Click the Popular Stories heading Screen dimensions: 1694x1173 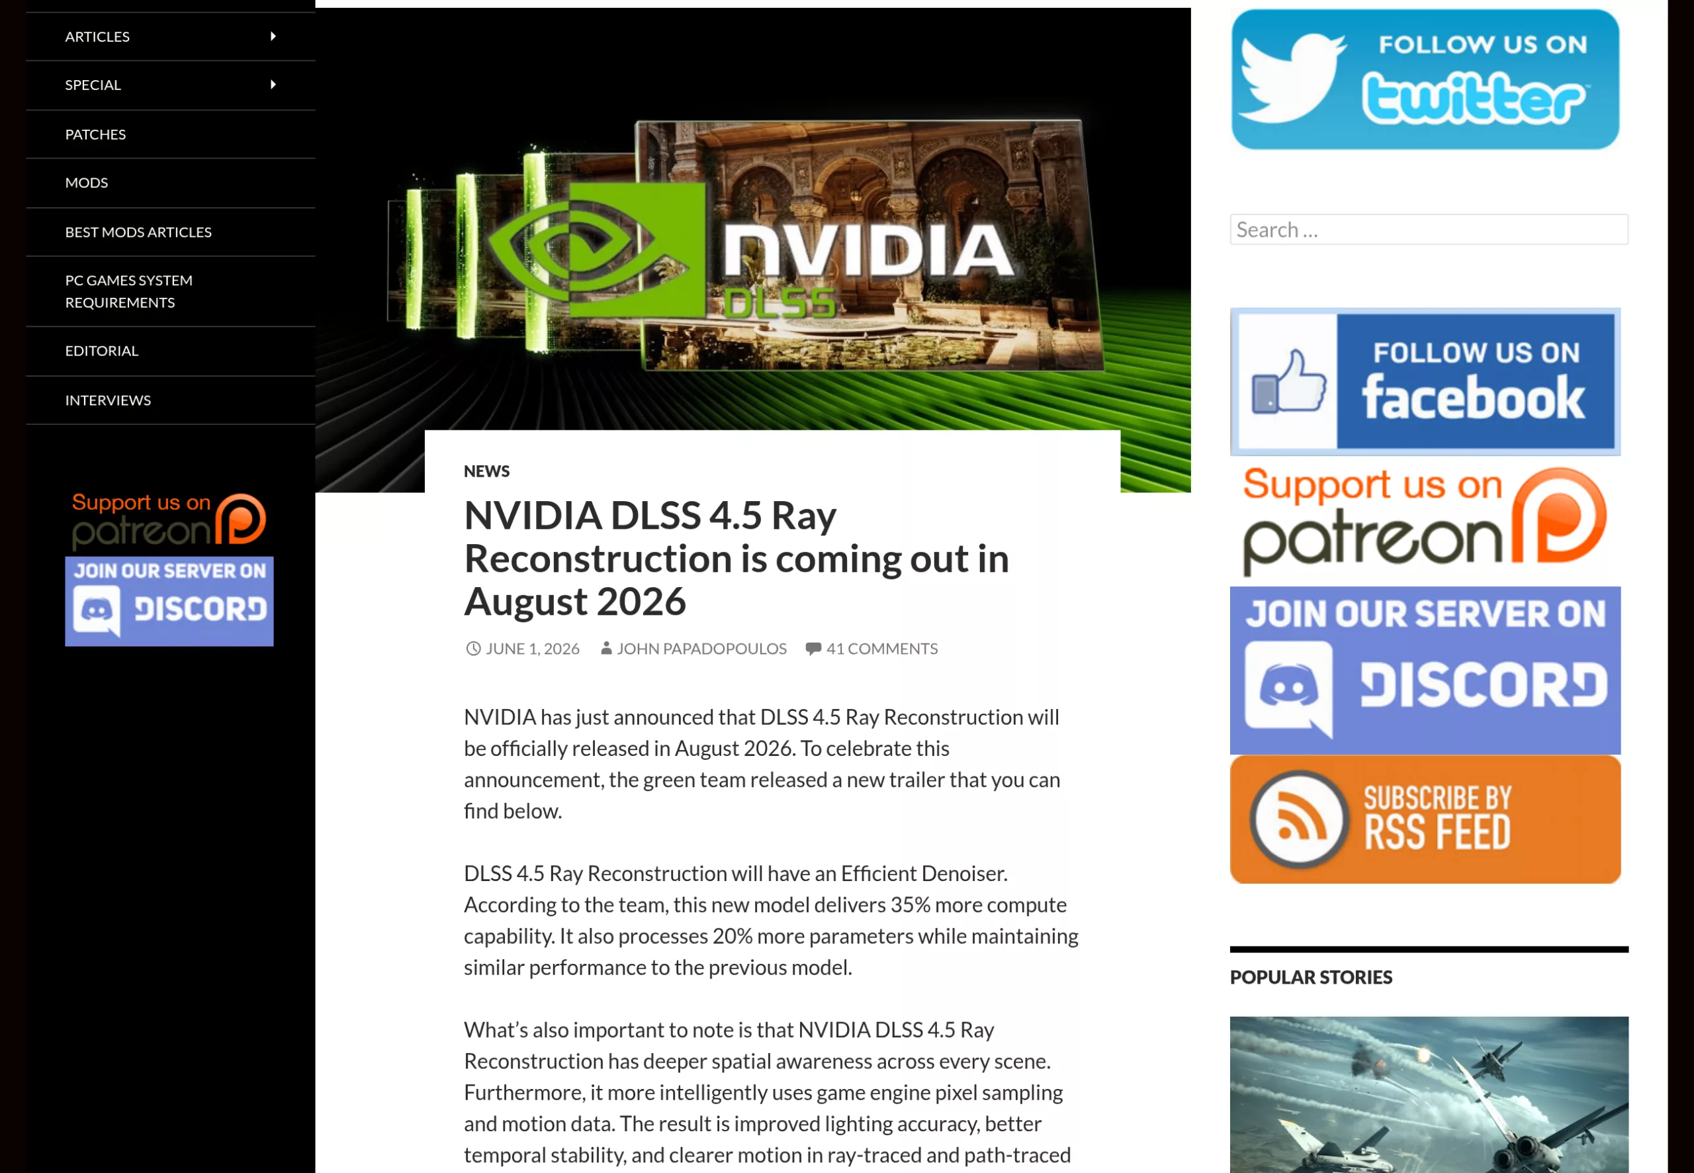click(1312, 977)
